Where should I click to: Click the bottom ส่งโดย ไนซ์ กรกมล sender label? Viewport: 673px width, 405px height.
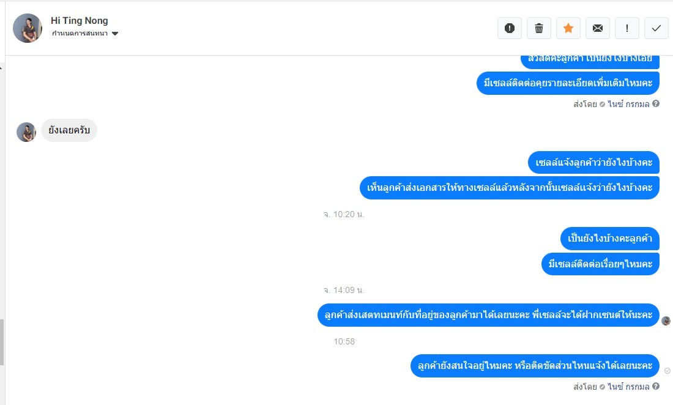pos(611,387)
